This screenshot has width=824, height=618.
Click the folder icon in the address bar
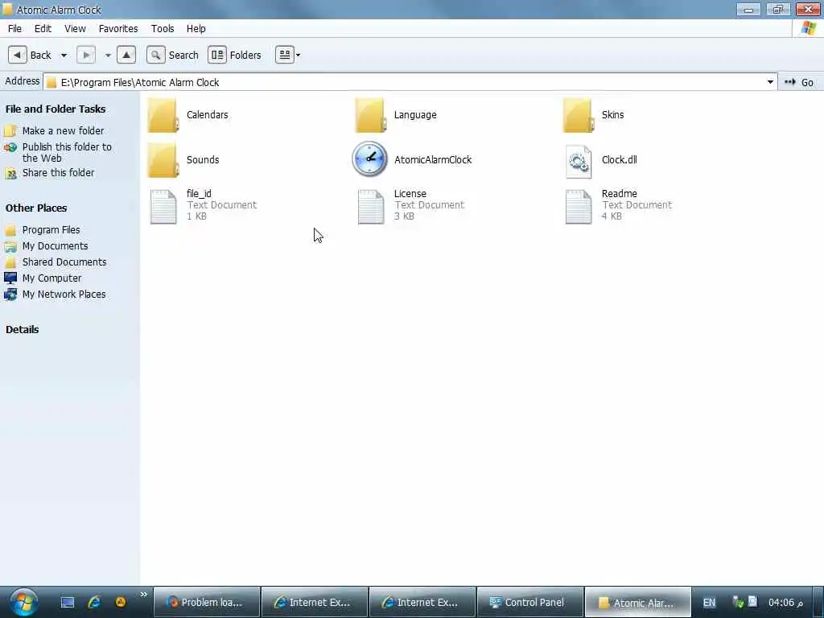(x=51, y=83)
